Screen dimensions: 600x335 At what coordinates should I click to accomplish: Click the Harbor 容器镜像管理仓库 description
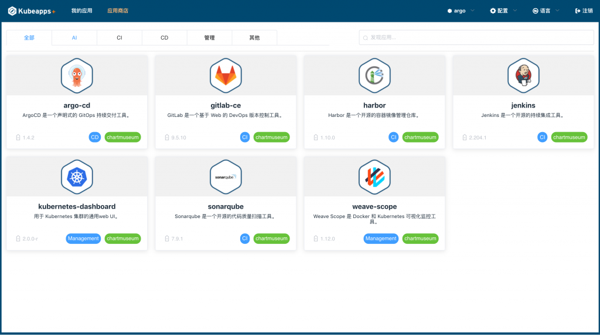coord(374,115)
